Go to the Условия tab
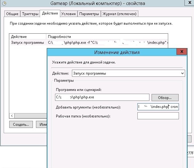This screenshot has width=194, height=168. [x=68, y=14]
